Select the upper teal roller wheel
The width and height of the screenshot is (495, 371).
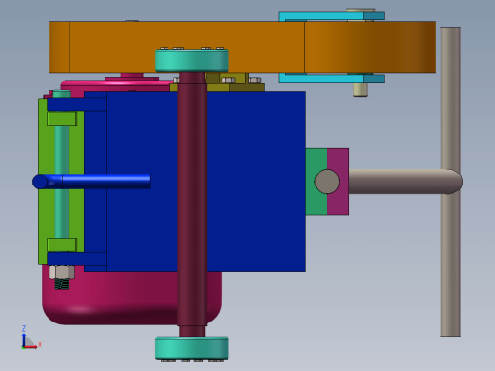click(192, 61)
